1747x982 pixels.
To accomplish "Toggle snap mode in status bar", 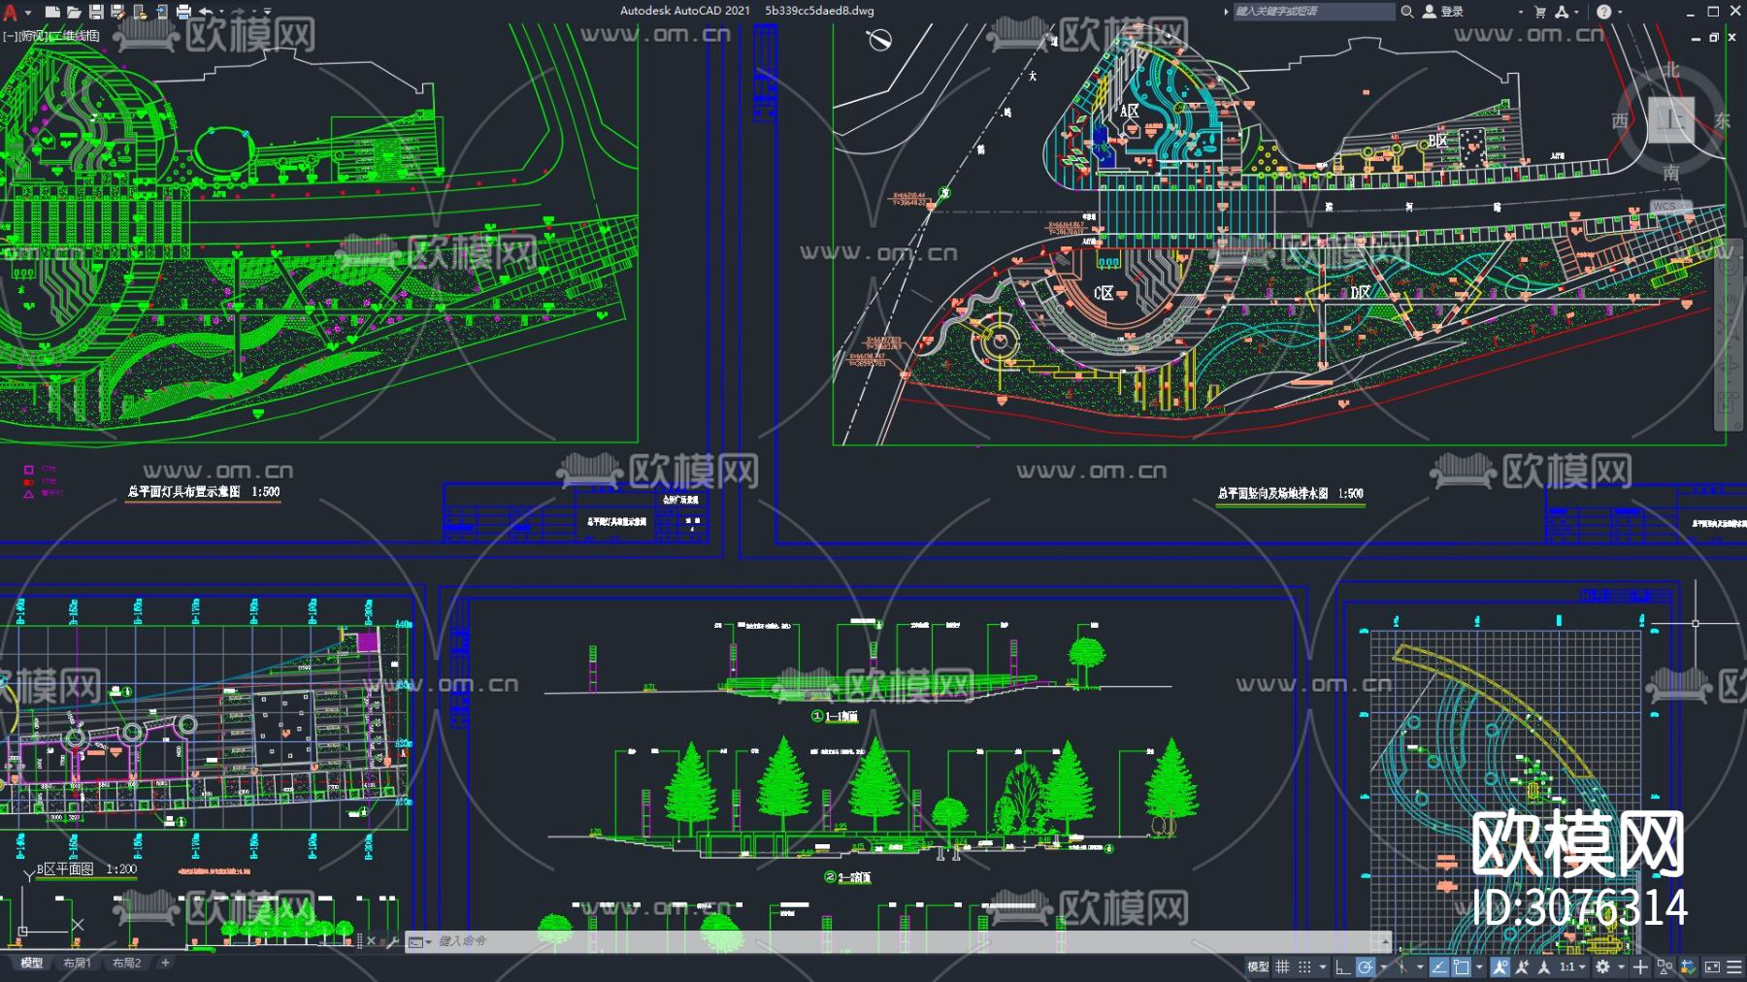I will pyautogui.click(x=1305, y=966).
